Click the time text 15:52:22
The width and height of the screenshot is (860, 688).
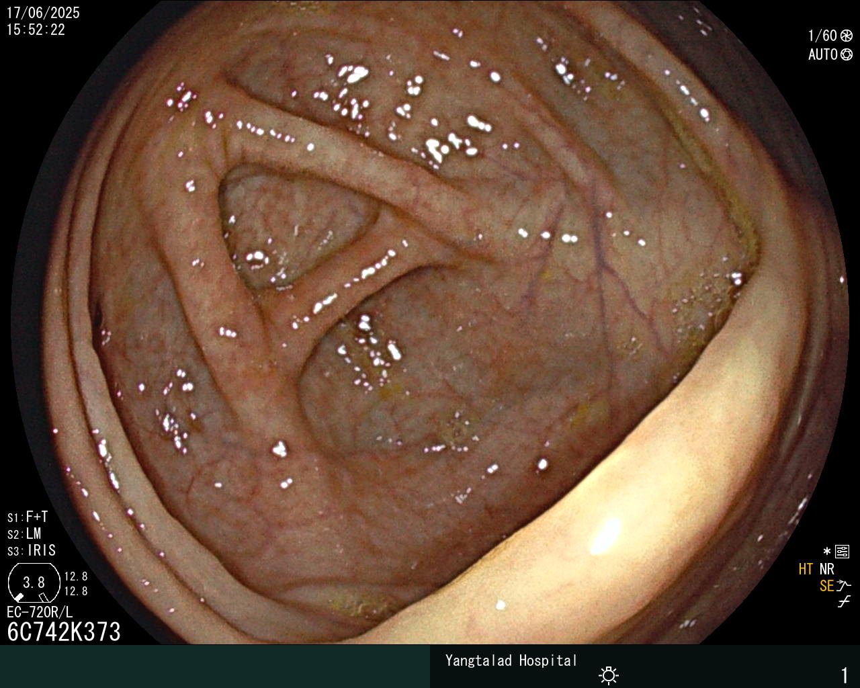click(x=36, y=30)
